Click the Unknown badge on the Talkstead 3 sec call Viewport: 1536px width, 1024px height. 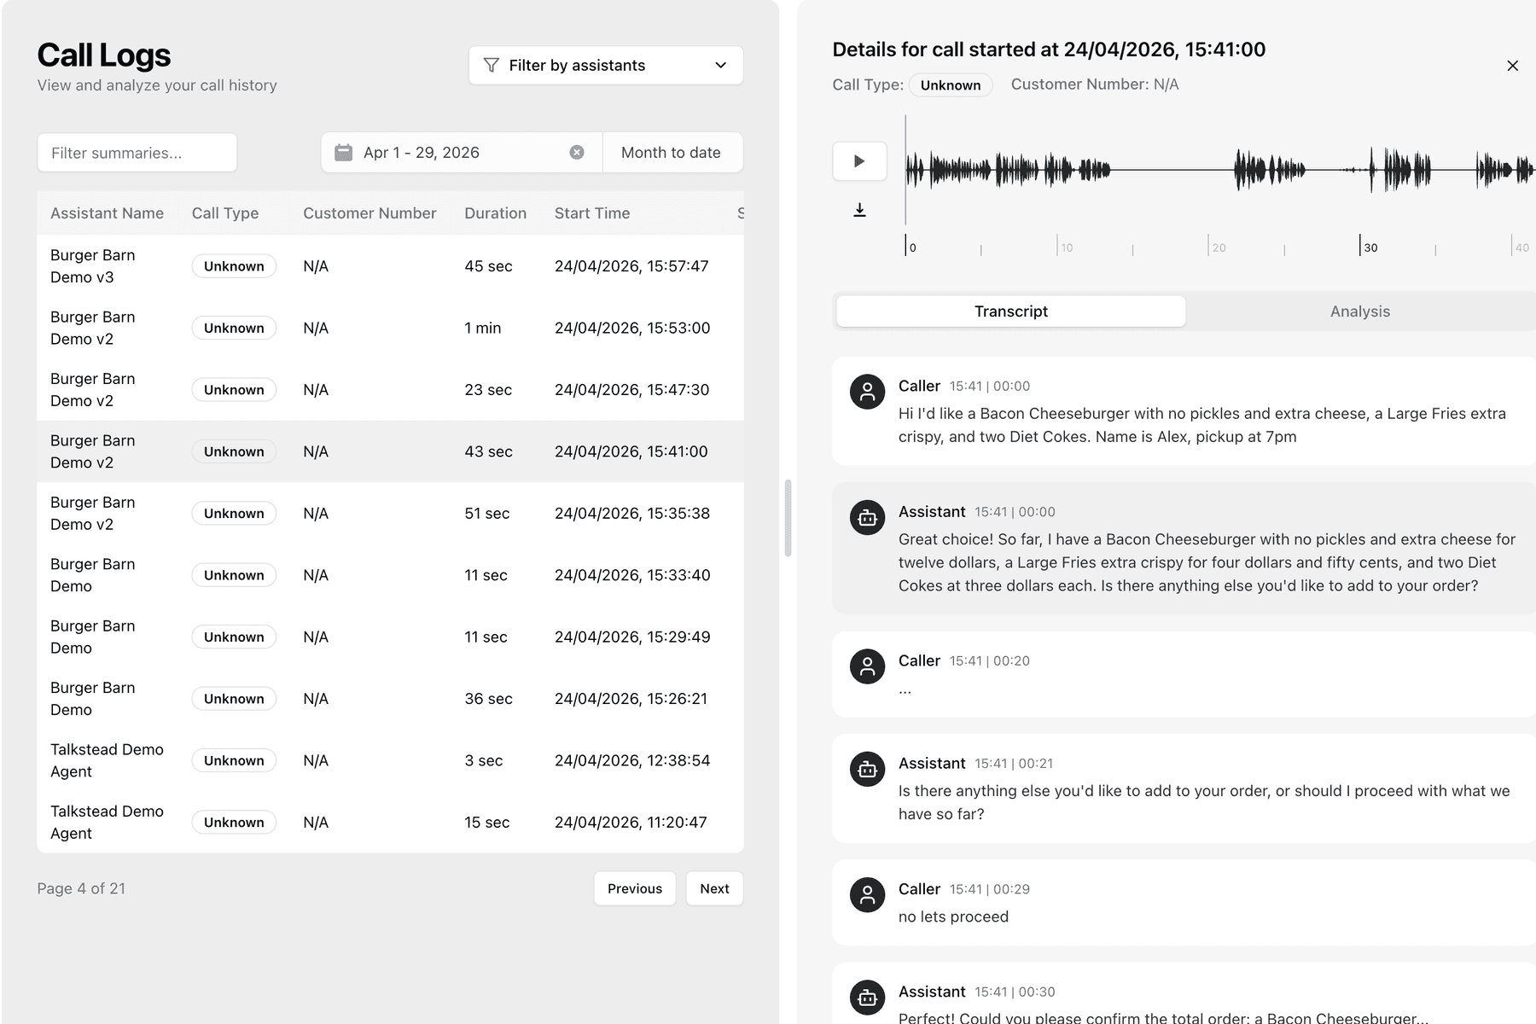tap(234, 759)
